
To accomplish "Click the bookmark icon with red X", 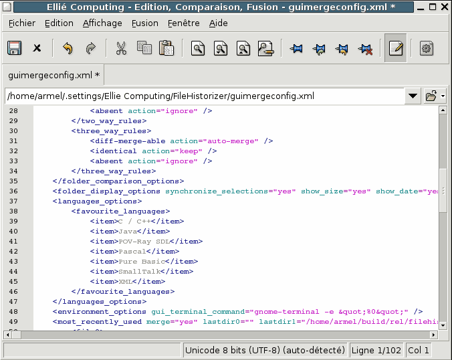I will 365,48.
